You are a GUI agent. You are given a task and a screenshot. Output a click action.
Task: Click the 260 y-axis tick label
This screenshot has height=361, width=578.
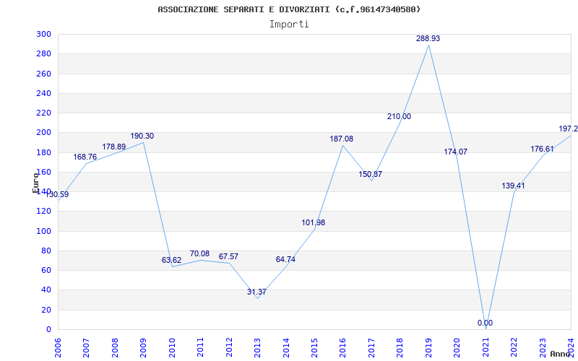pos(43,74)
